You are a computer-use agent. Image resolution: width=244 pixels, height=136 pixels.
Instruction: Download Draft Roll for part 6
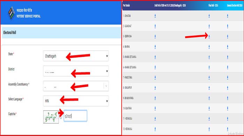point(155,67)
